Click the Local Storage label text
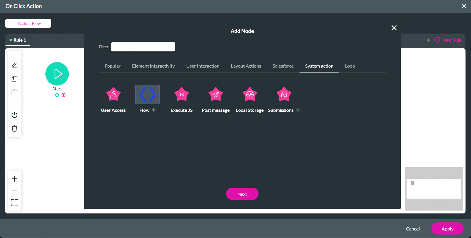The height and width of the screenshot is (238, 471). (x=250, y=110)
